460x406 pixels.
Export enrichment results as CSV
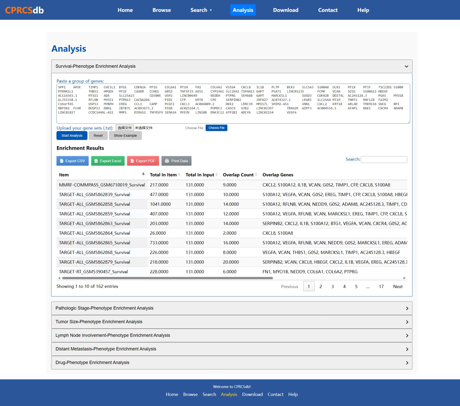pos(72,161)
